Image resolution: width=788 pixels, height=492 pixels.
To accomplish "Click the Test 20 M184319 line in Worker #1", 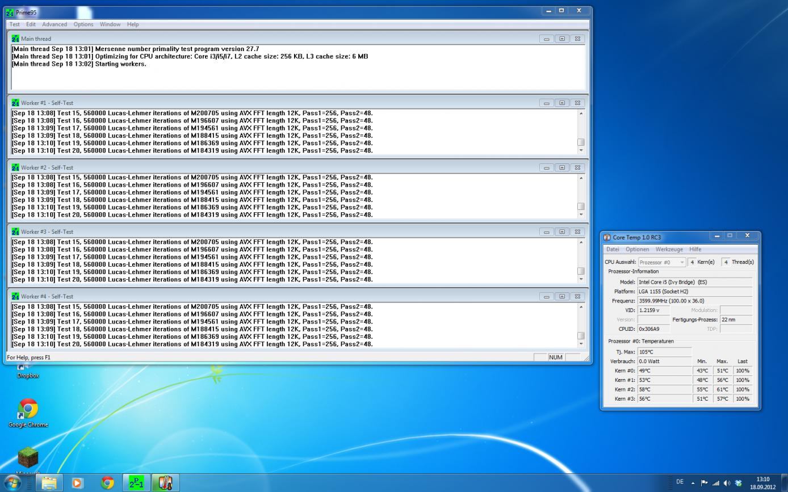I will tap(192, 150).
